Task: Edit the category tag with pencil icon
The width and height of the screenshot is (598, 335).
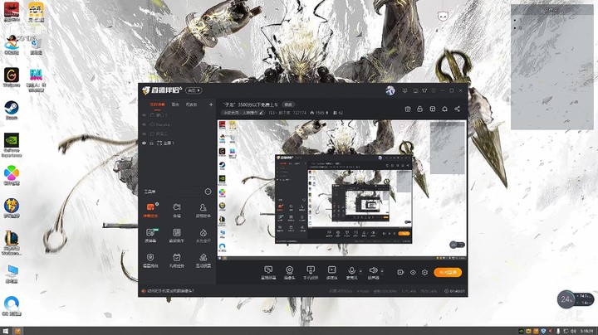Action: (x=243, y=113)
